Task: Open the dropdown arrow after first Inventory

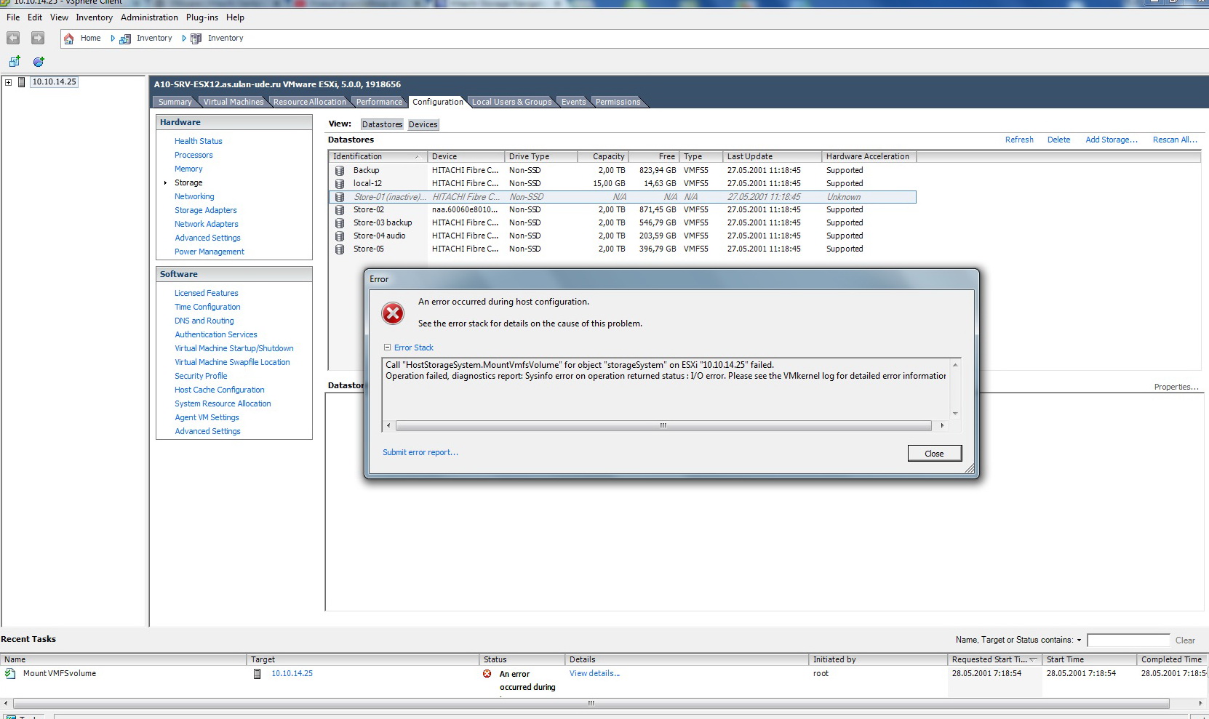Action: pyautogui.click(x=184, y=39)
